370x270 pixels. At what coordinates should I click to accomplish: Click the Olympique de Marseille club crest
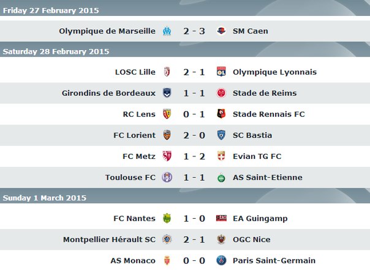[166, 31]
